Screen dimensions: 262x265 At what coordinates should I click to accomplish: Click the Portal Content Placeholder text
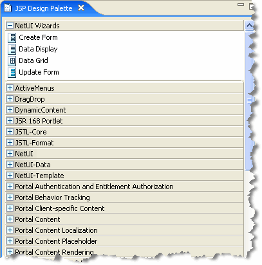(x=56, y=241)
